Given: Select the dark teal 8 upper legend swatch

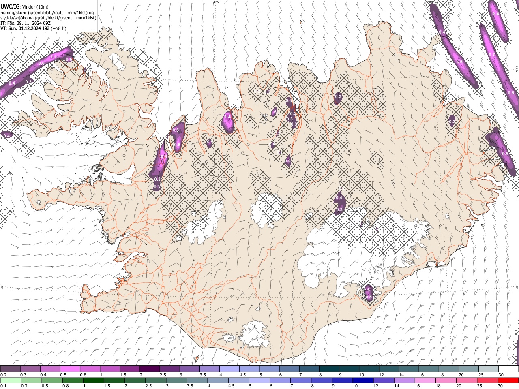Looking at the screenshot, I should click(x=328, y=369).
